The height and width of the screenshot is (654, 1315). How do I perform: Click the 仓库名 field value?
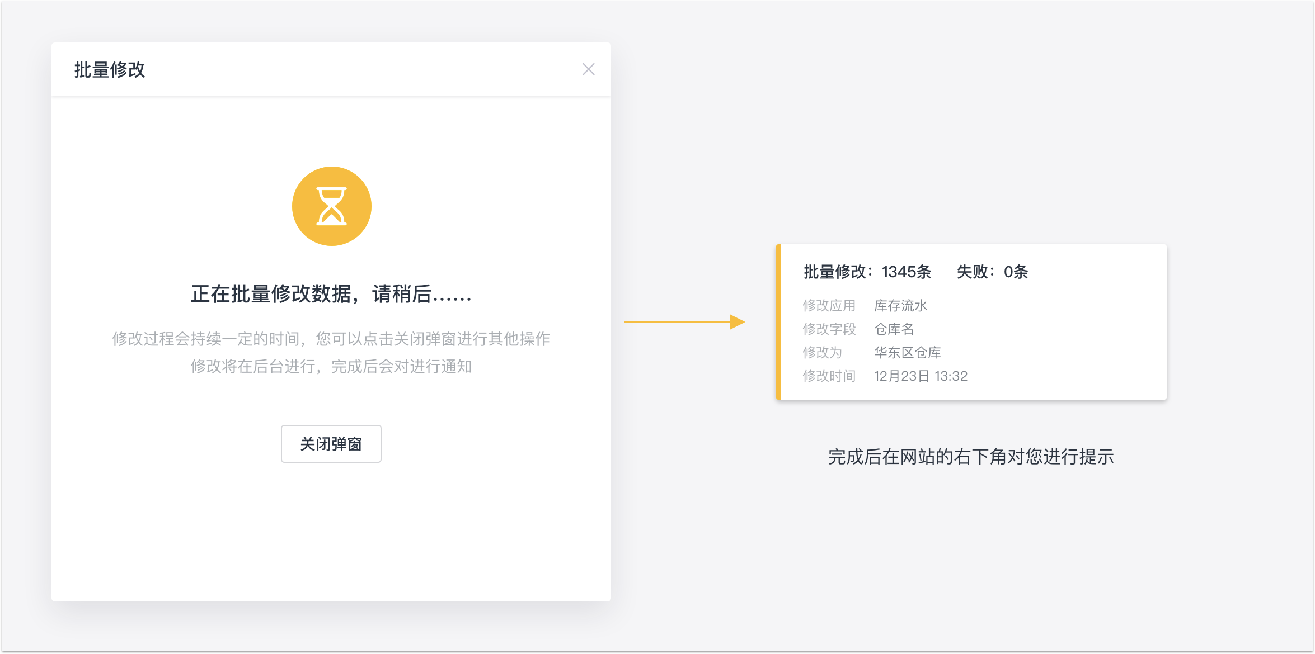[894, 329]
